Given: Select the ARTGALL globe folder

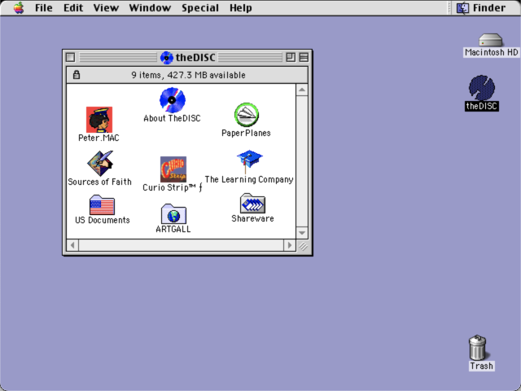Looking at the screenshot, I should point(173,213).
